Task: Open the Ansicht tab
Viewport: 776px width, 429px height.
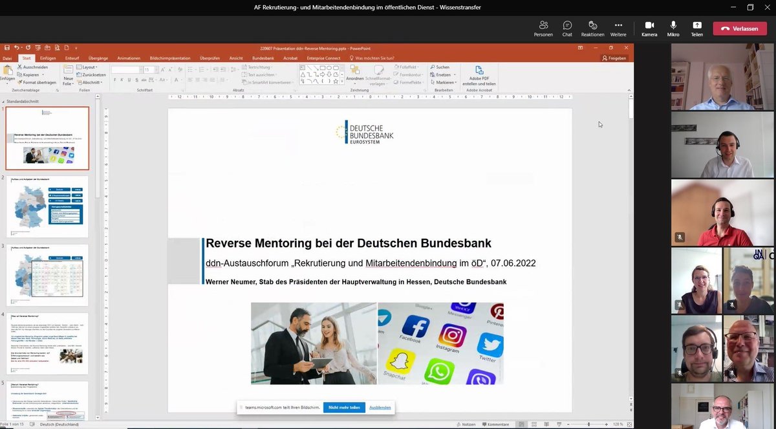Action: (236, 58)
